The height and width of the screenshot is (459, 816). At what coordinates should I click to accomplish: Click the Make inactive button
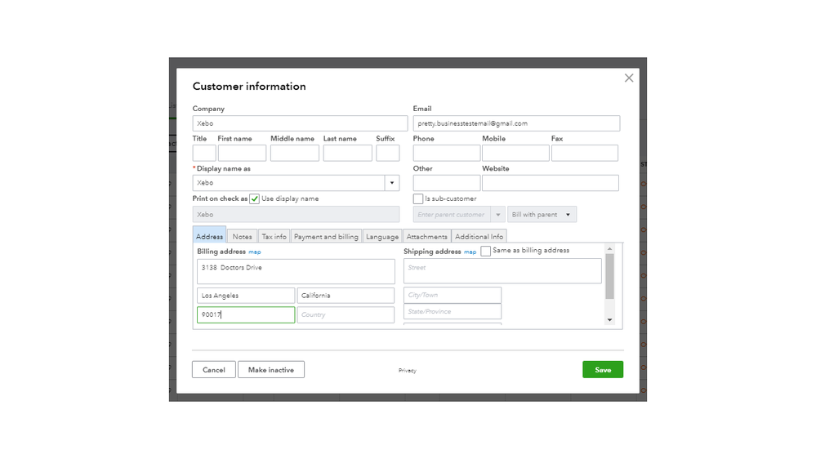[x=271, y=370]
